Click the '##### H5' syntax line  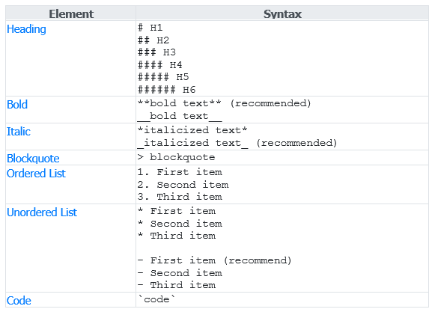point(163,77)
